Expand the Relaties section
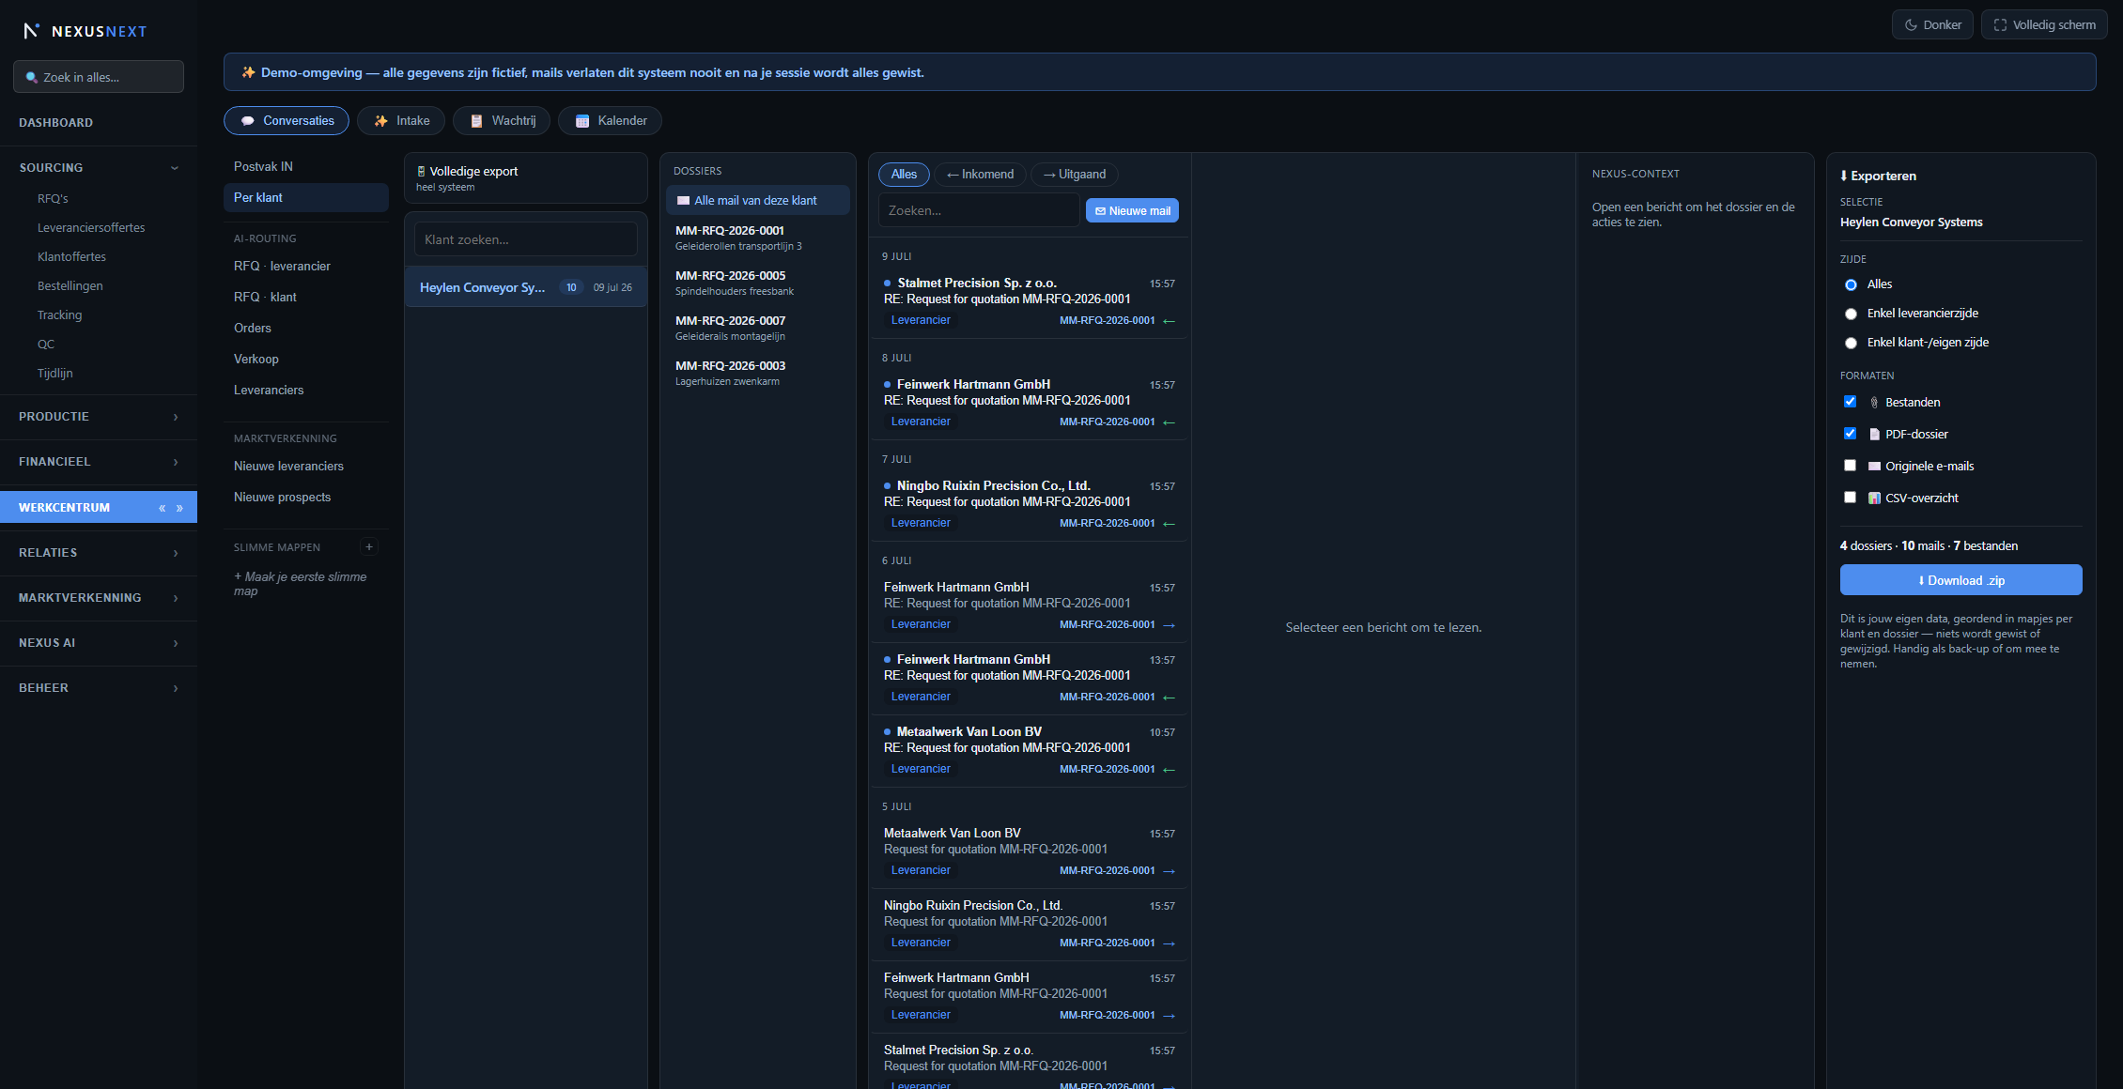The image size is (2123, 1089). coord(99,553)
